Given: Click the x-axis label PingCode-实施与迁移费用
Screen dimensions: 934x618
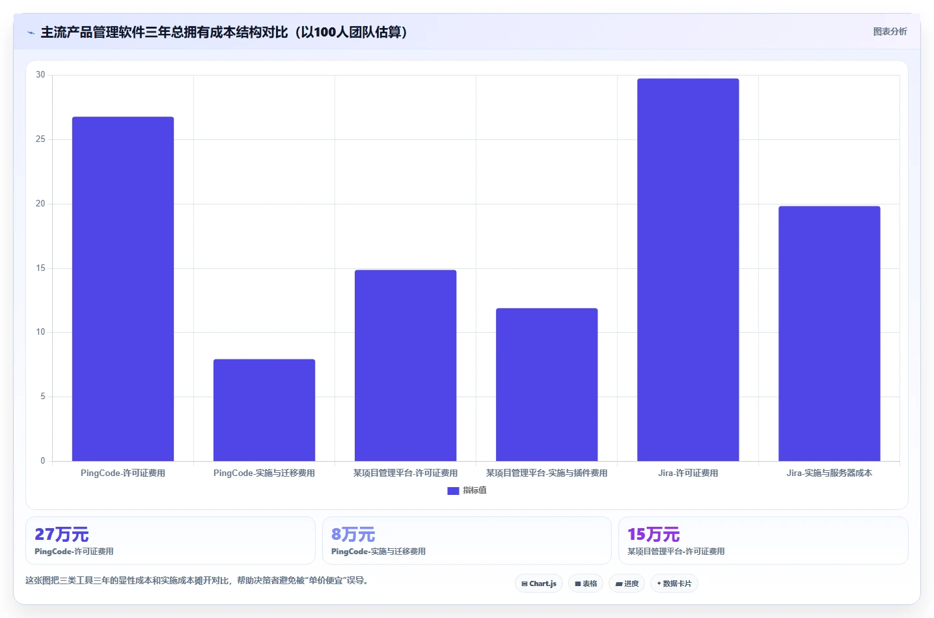Looking at the screenshot, I should coord(264,473).
